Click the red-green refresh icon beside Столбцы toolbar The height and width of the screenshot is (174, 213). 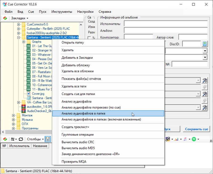5,139
